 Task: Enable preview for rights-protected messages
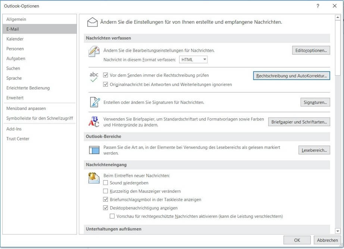point(112,216)
